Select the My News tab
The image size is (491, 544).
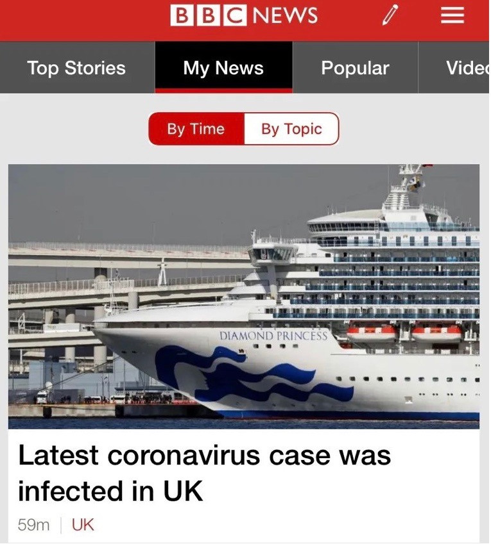pyautogui.click(x=224, y=68)
